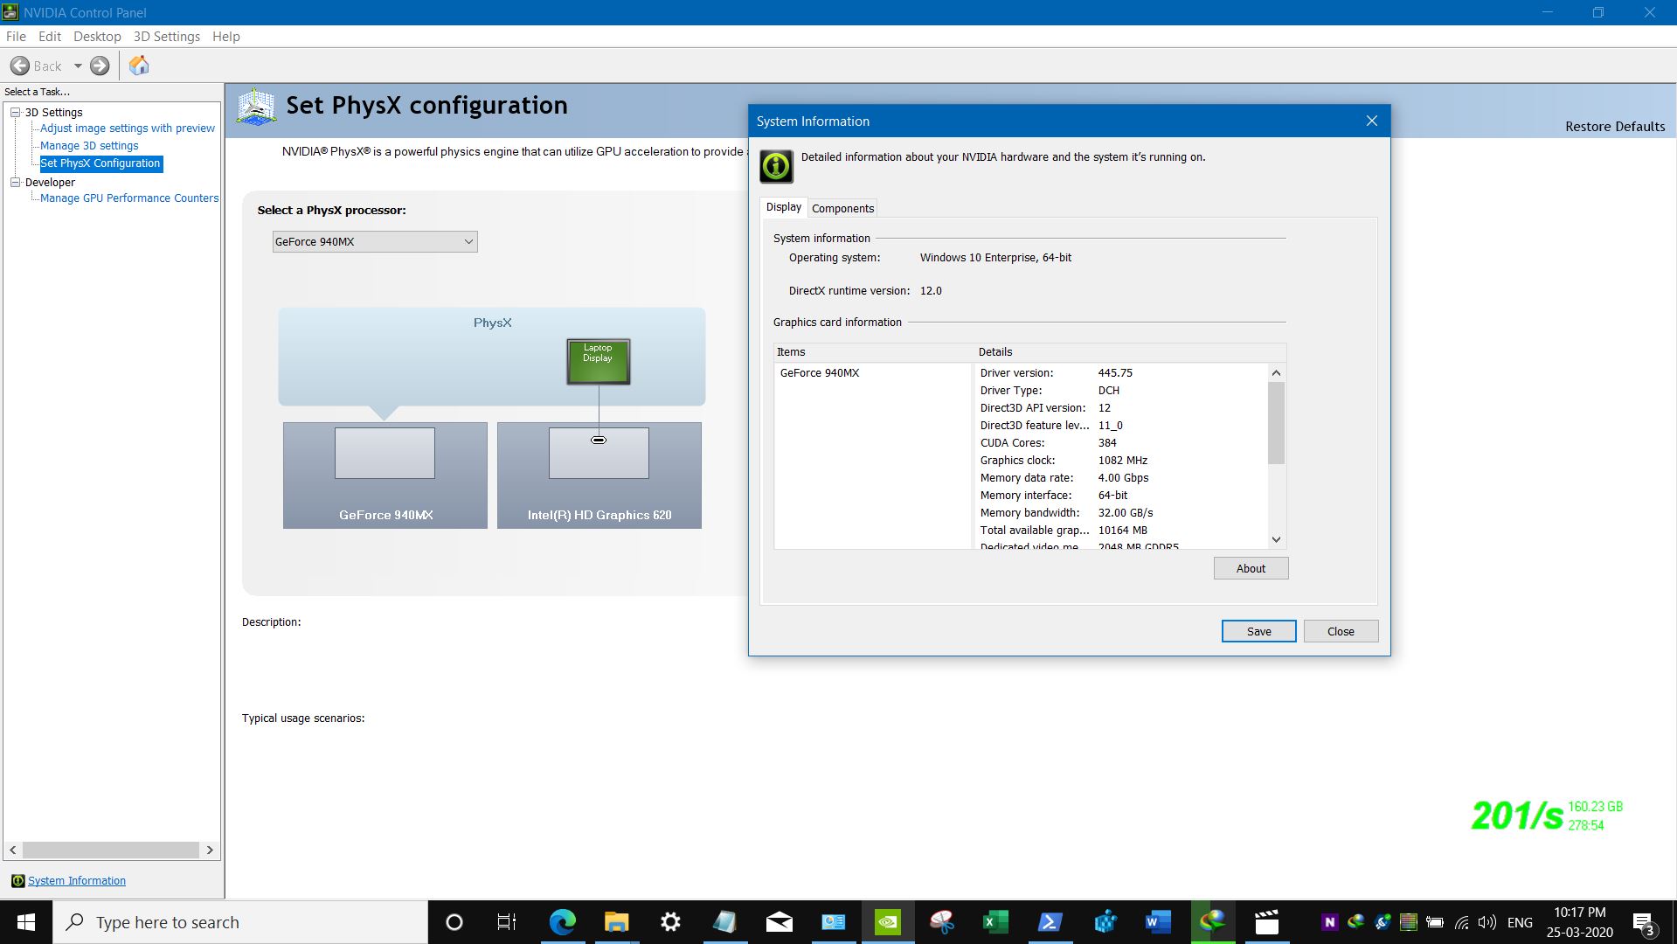Image resolution: width=1677 pixels, height=944 pixels.
Task: Open the Back history dropdown arrow
Action: (x=78, y=66)
